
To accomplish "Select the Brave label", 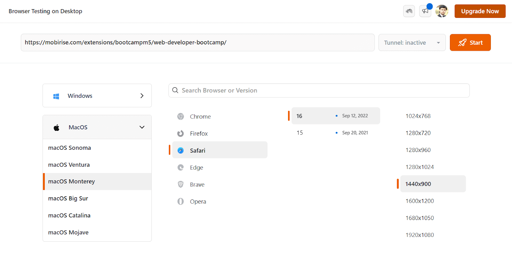I will tap(197, 185).
